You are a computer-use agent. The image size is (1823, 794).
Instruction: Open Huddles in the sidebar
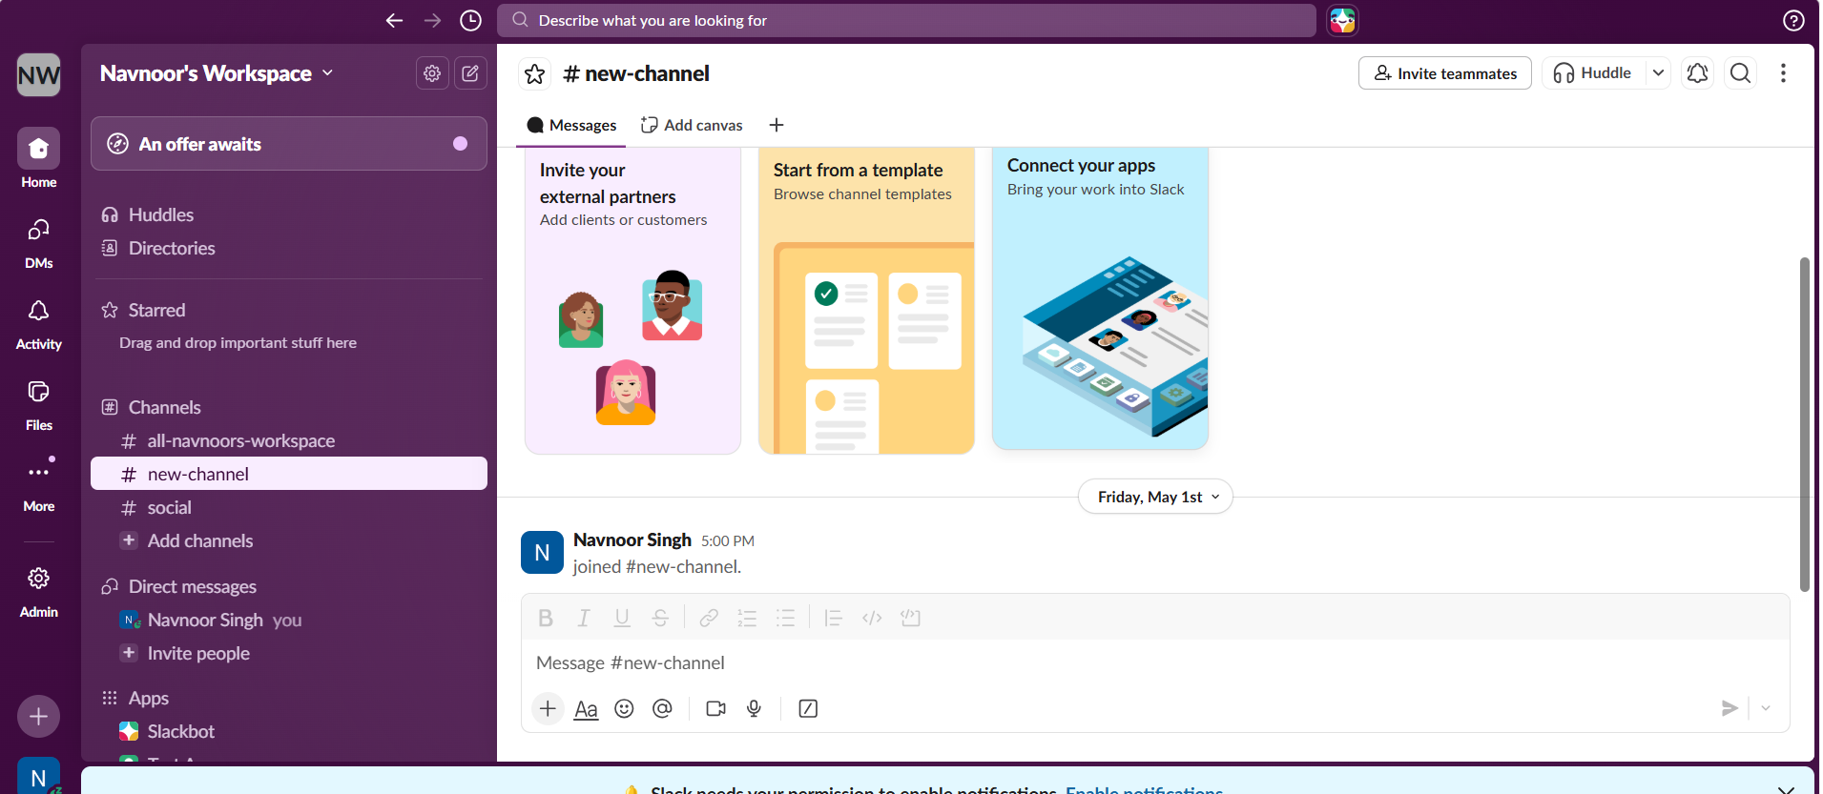(289, 214)
